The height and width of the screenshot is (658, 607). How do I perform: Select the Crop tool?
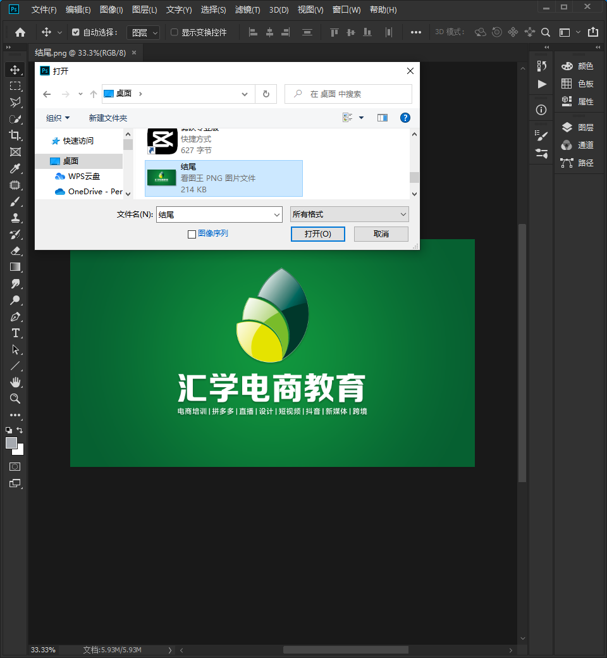coord(15,135)
